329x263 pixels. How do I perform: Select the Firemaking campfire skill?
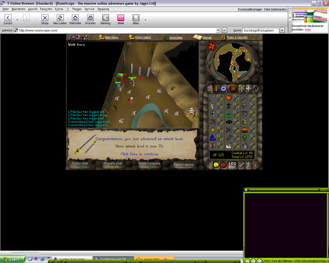pos(244,130)
